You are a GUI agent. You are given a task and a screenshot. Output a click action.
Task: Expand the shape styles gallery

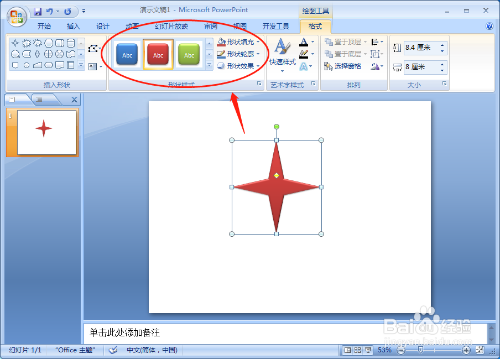[209, 65]
